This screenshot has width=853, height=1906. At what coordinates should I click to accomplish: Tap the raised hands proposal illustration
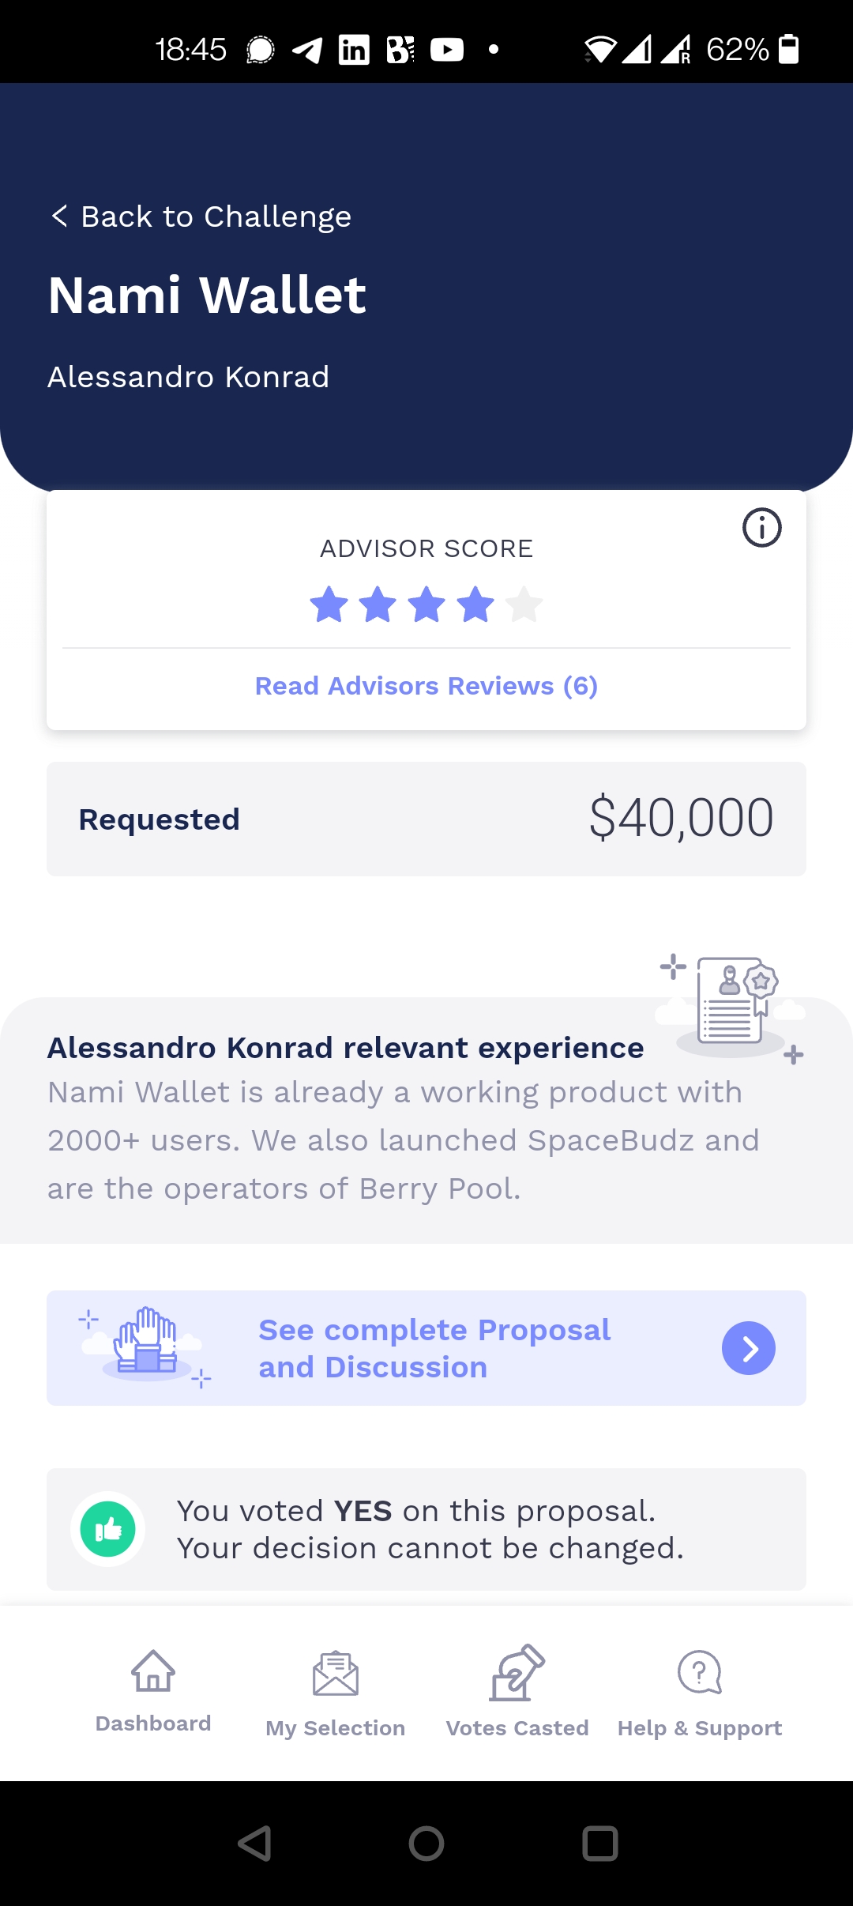click(x=146, y=1346)
